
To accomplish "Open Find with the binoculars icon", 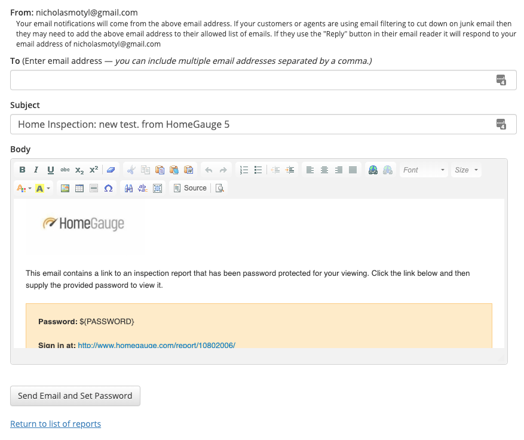I will tap(128, 188).
